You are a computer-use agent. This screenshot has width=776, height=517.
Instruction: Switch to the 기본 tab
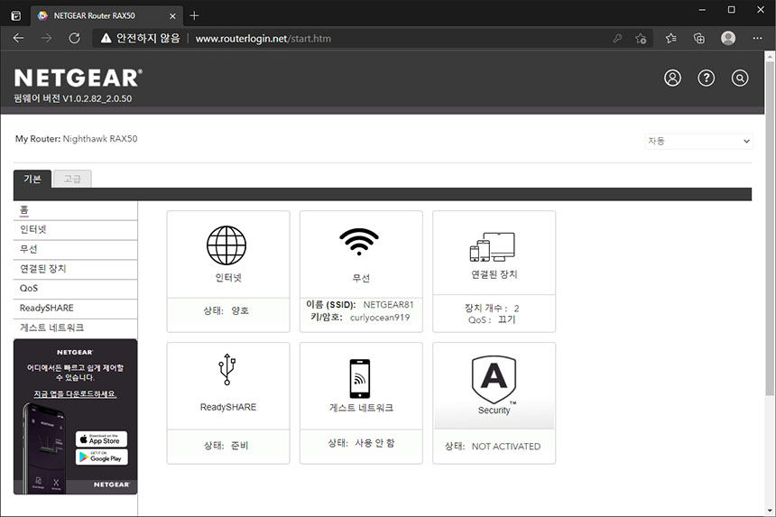coord(32,179)
